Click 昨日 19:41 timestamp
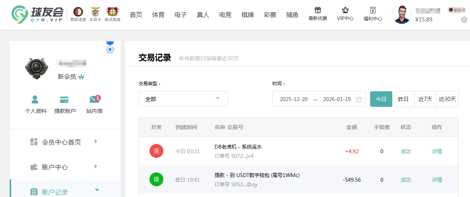 [188, 180]
